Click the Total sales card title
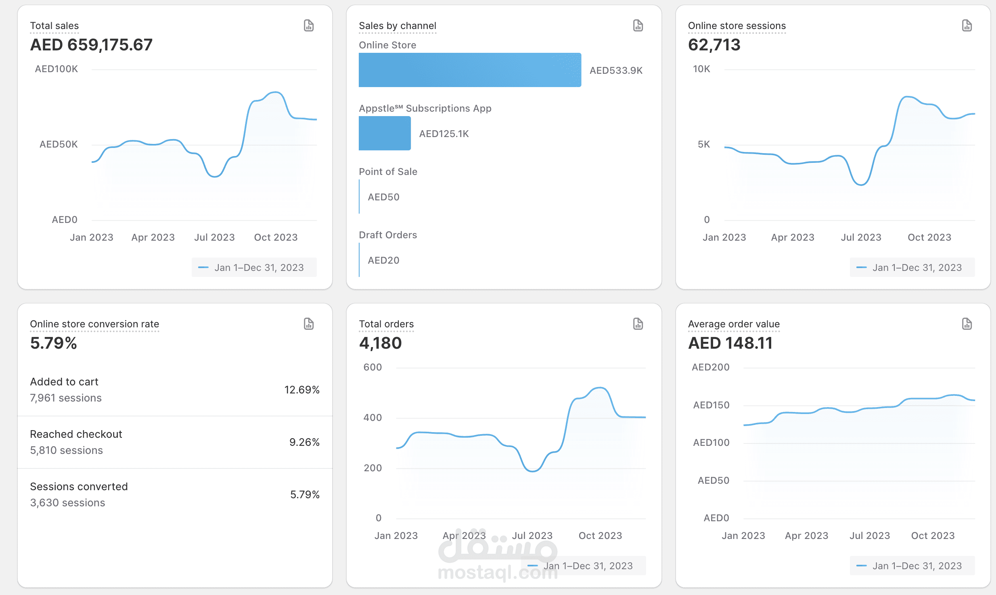The image size is (996, 595). [54, 26]
